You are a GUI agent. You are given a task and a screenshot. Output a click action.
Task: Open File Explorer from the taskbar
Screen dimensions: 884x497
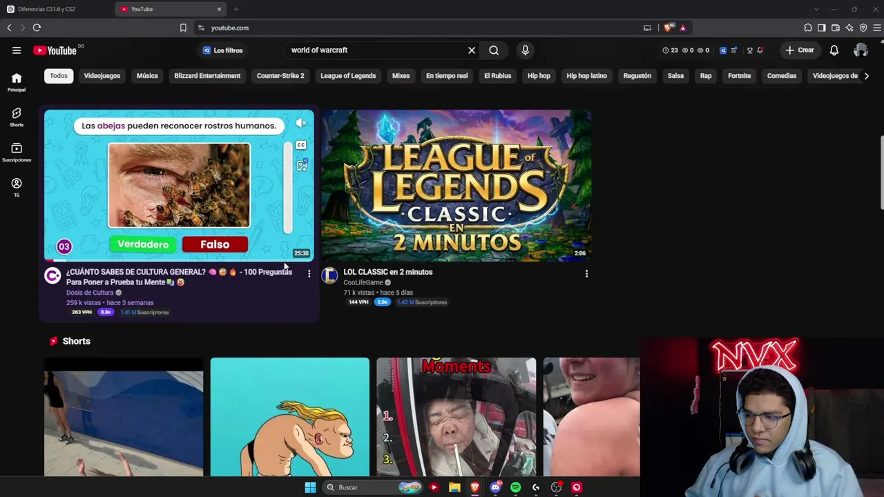tap(454, 487)
